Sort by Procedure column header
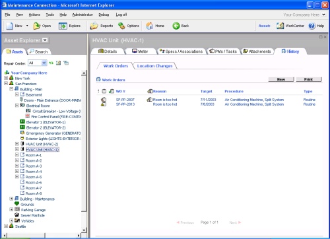The image size is (330, 239). click(234, 91)
